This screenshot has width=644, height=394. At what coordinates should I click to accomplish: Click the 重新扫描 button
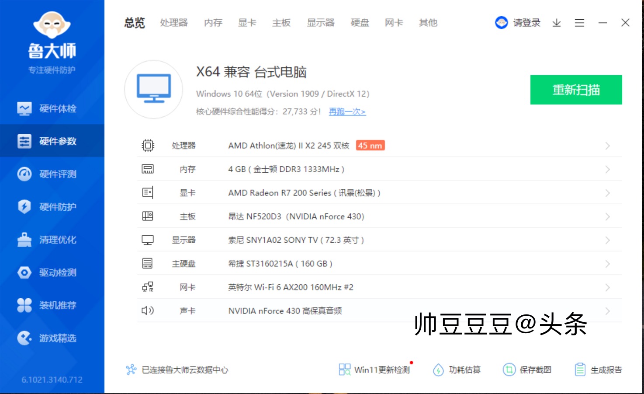[x=576, y=90]
